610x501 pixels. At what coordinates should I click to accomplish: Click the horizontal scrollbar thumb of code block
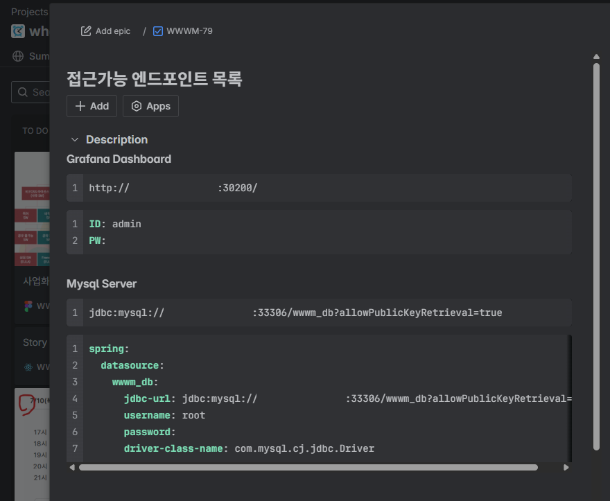[x=308, y=468]
